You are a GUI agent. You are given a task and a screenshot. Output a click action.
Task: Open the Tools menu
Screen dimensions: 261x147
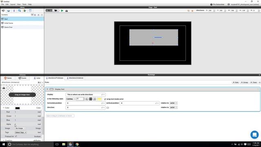[x=24, y=4]
